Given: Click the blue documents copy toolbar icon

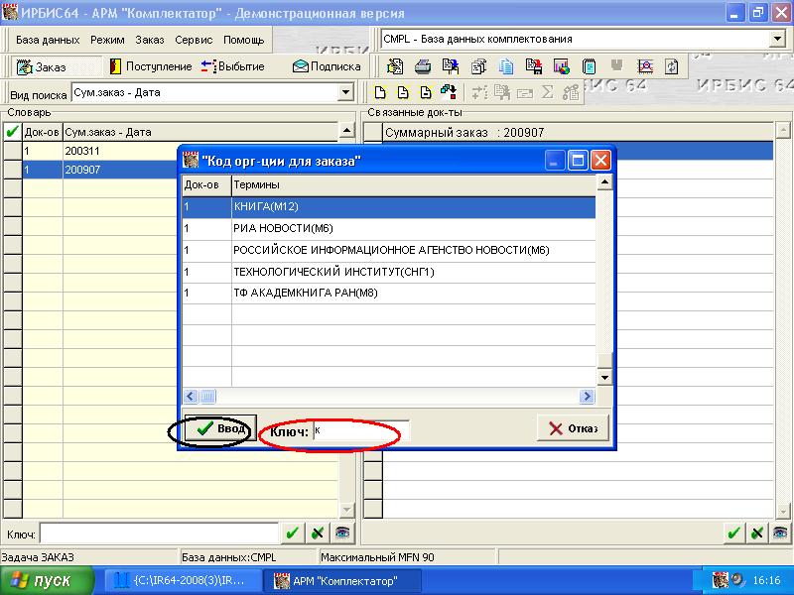Looking at the screenshot, I should pyautogui.click(x=506, y=66).
